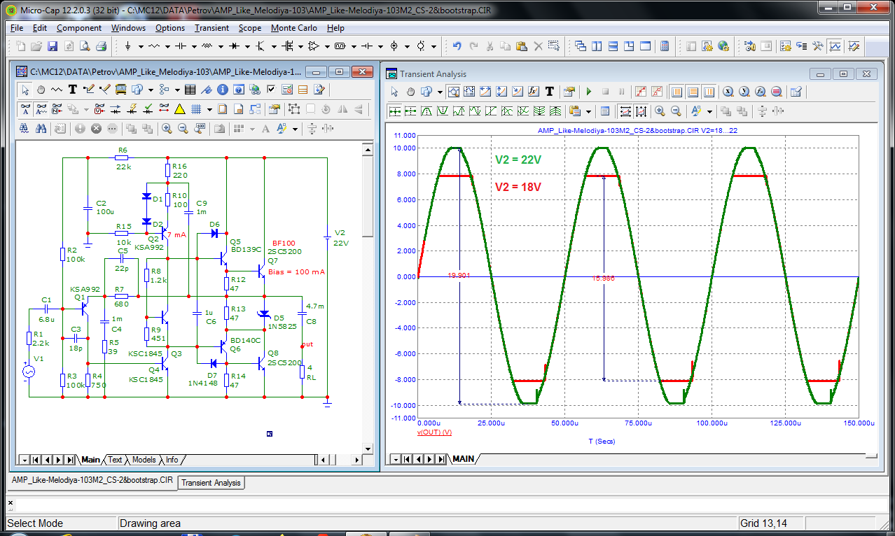Click the Info mode blue icon
Viewport: 895px width, 536px height.
223,90
